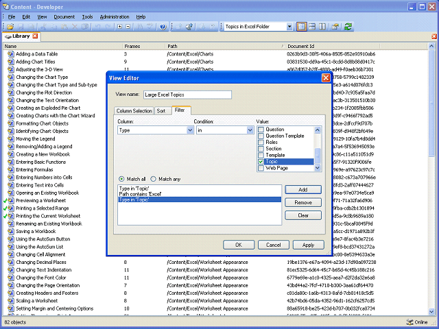Image resolution: width=439 pixels, height=329 pixels.
Task: Click Value list scroll up arrow
Action: 318,130
